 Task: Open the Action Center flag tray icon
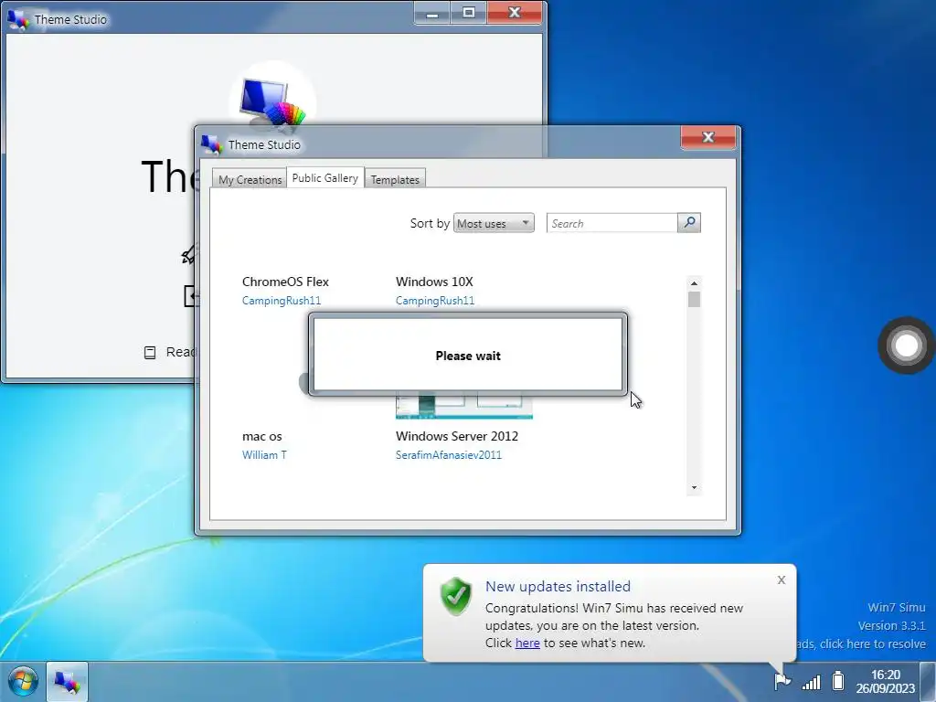tap(782, 680)
